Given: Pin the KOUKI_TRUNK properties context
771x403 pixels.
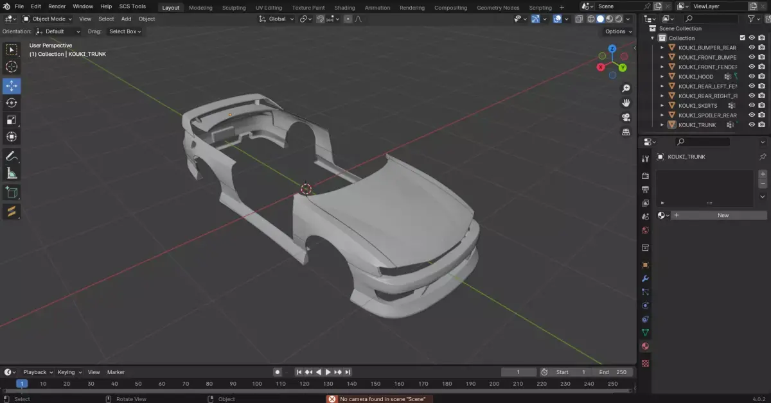Looking at the screenshot, I should point(763,157).
